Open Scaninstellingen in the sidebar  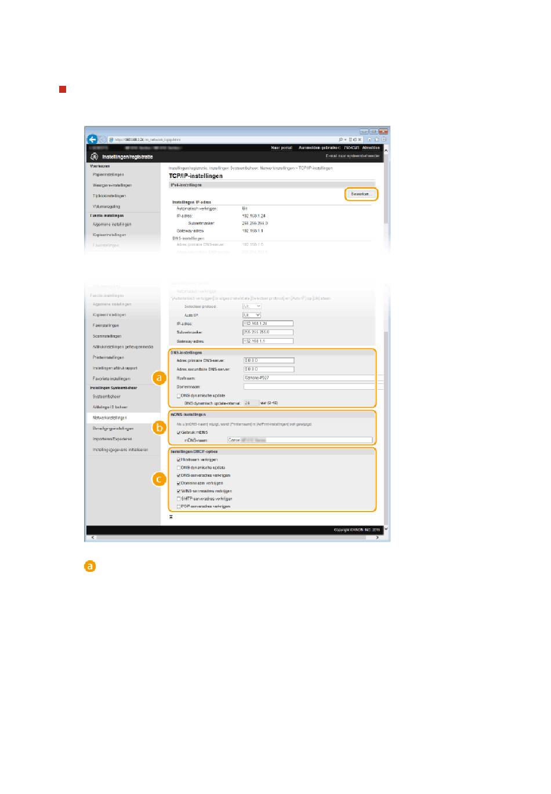pyautogui.click(x=107, y=336)
